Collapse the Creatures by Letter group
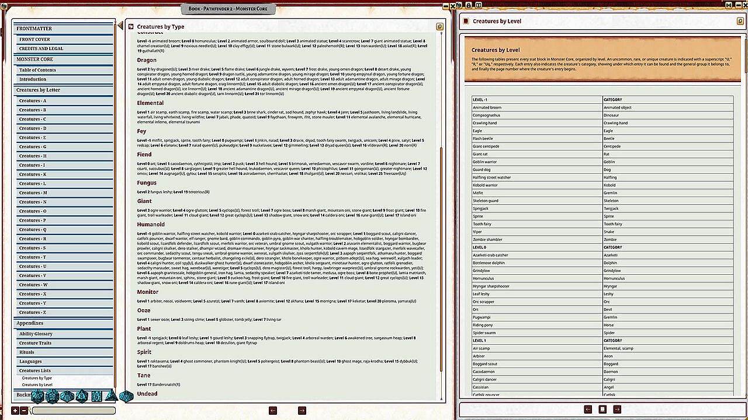The image size is (748, 420). click(64, 90)
